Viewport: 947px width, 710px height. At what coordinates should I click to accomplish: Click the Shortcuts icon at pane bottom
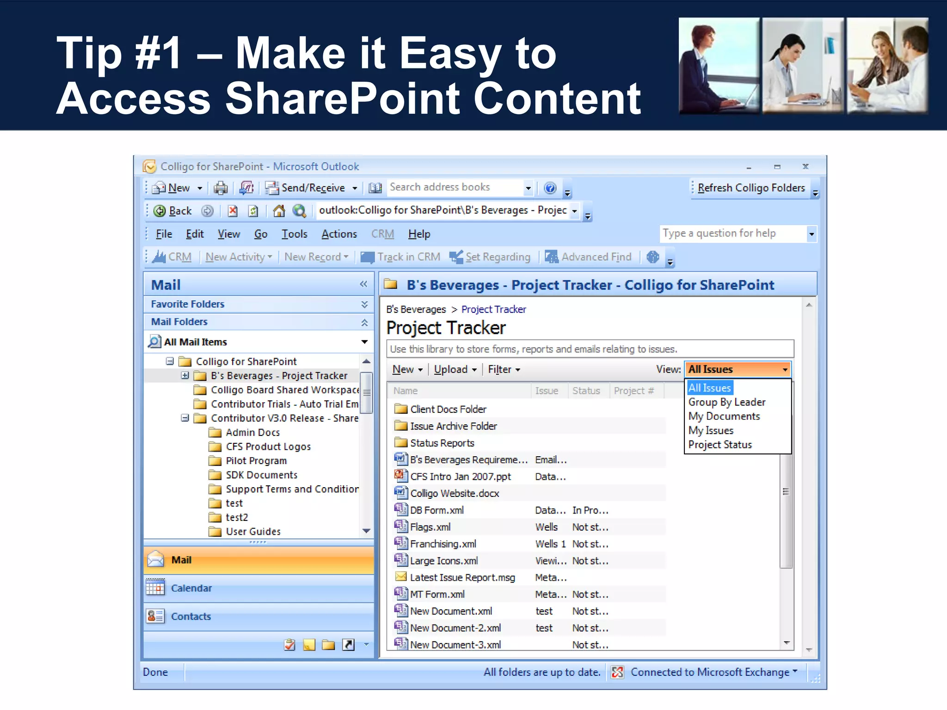pos(348,644)
